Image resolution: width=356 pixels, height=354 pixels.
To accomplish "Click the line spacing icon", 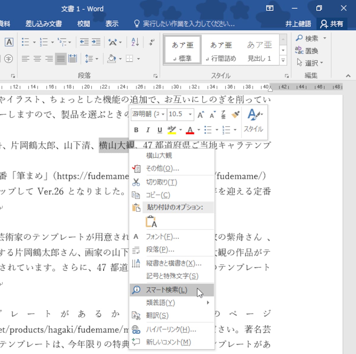I will coord(89,59).
